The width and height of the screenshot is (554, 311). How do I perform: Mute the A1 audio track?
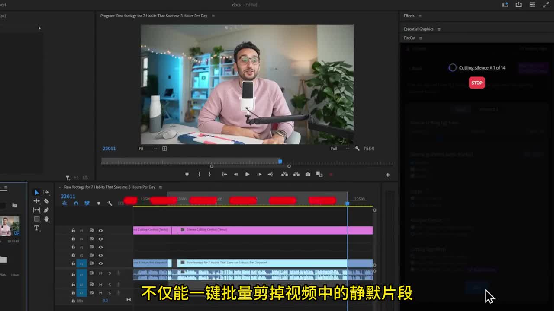100,273
